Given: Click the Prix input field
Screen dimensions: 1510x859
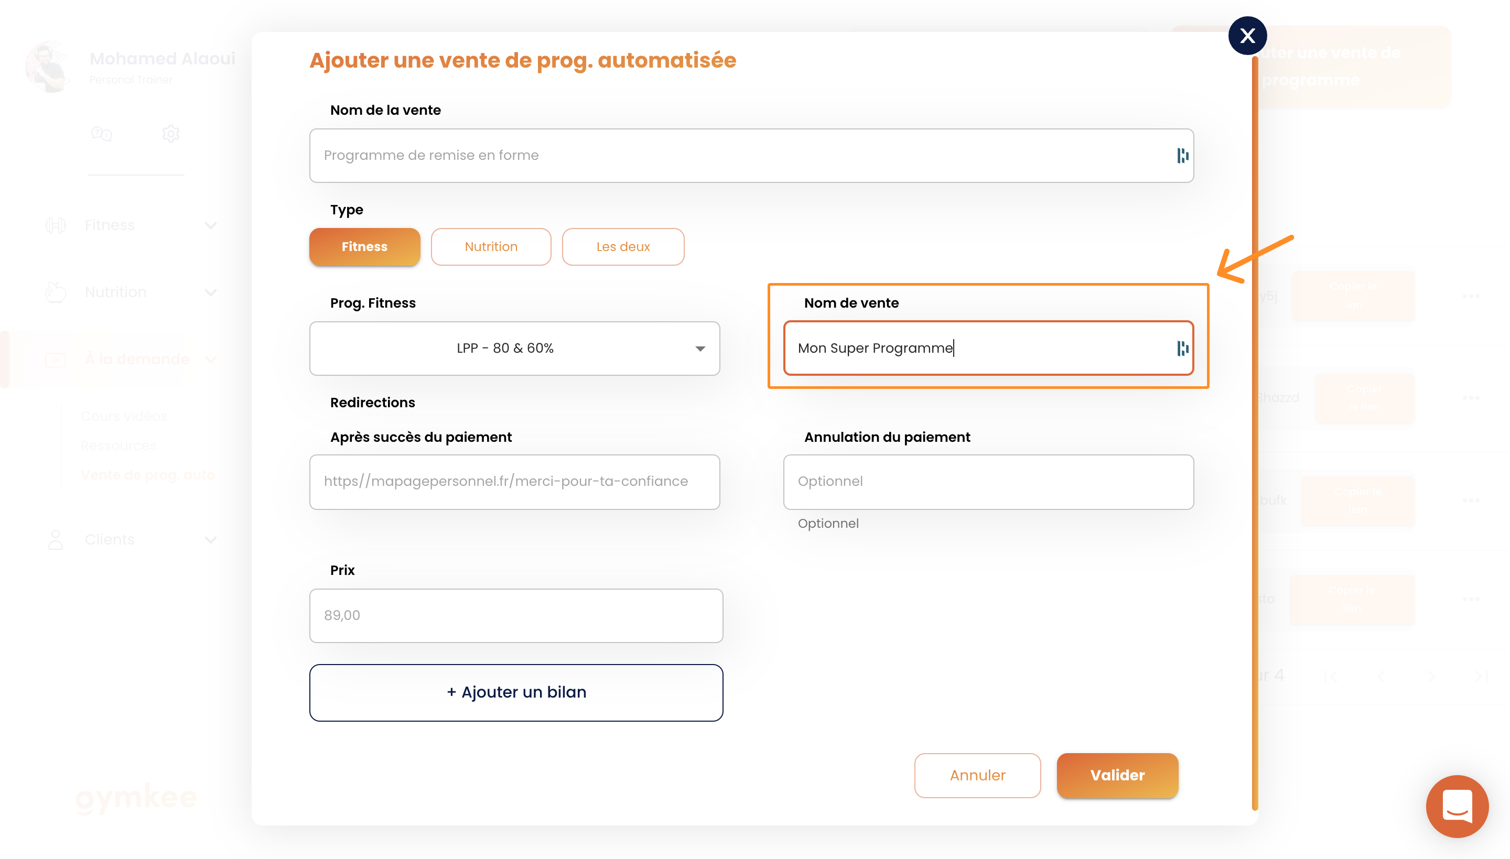Looking at the screenshot, I should coord(516,615).
